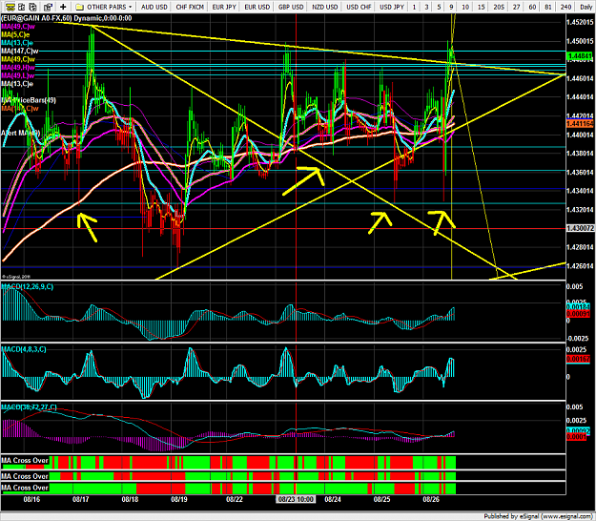This screenshot has width=596, height=521.
Task: Select the 9 minute interval
Action: click(x=451, y=7)
